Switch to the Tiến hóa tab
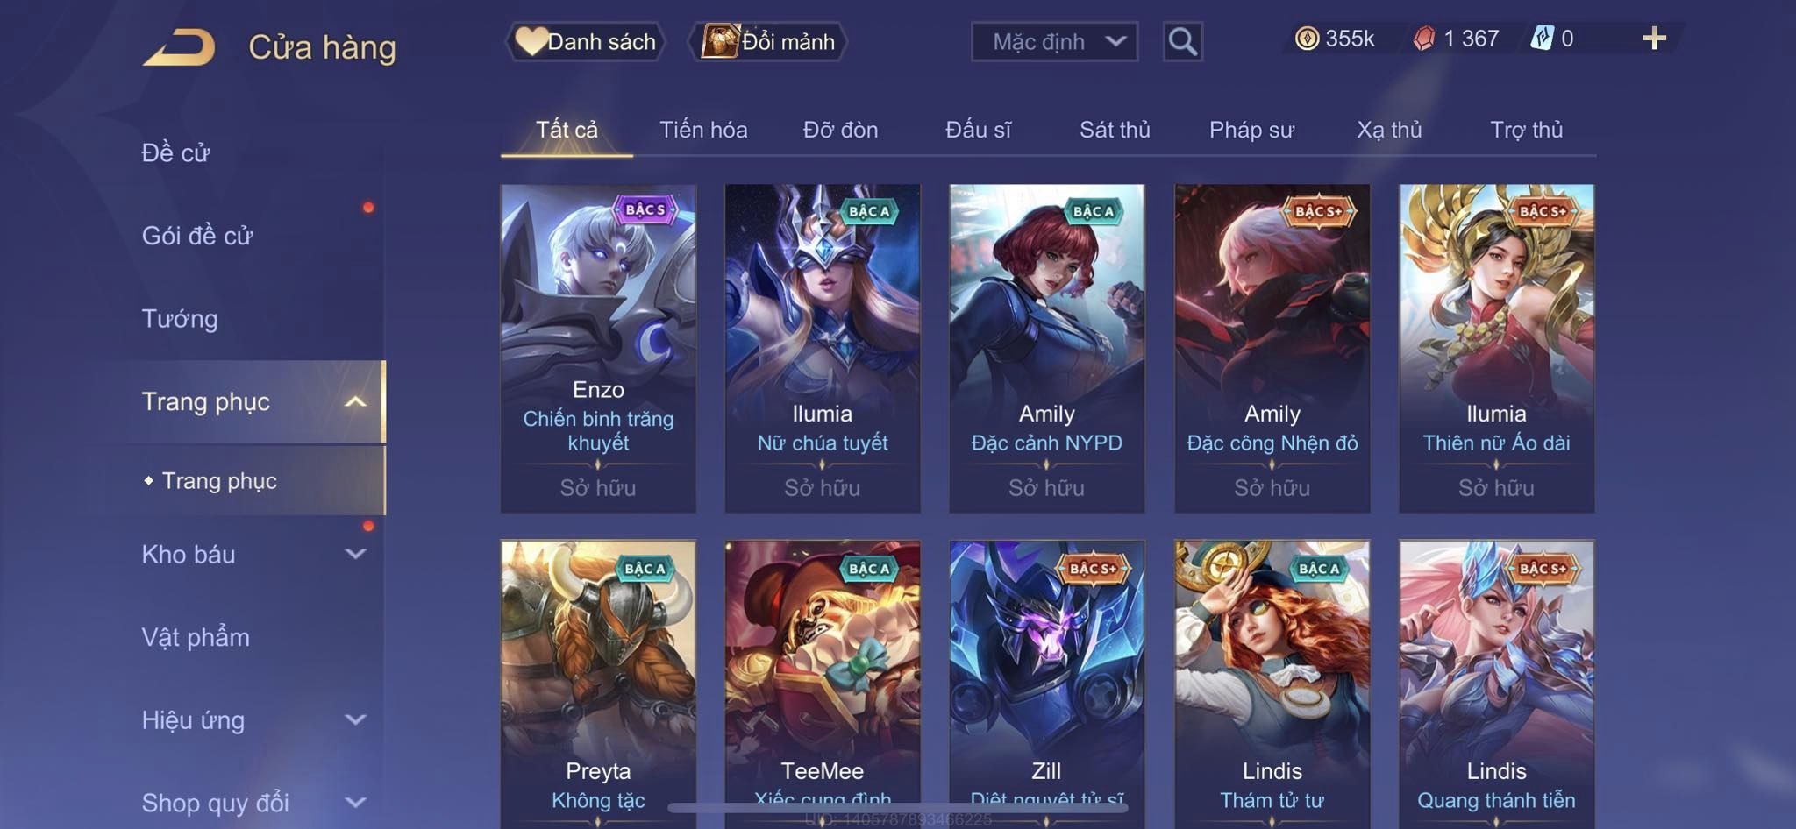Viewport: 1796px width, 829px height. [703, 130]
